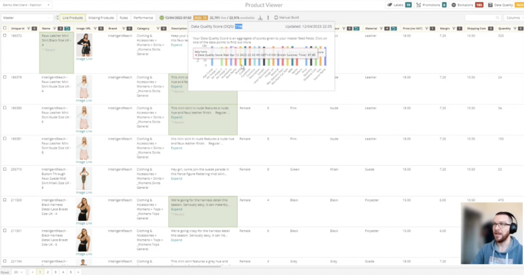Click the Promotions chart icon
The width and height of the screenshot is (524, 275).
click(x=418, y=5)
